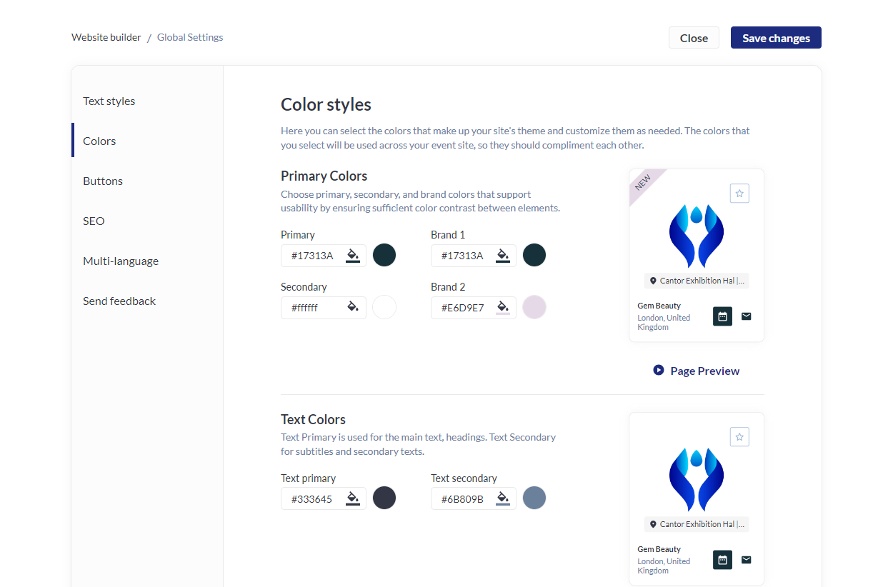Open Page Preview link
Screen dimensions: 888x587
click(697, 371)
